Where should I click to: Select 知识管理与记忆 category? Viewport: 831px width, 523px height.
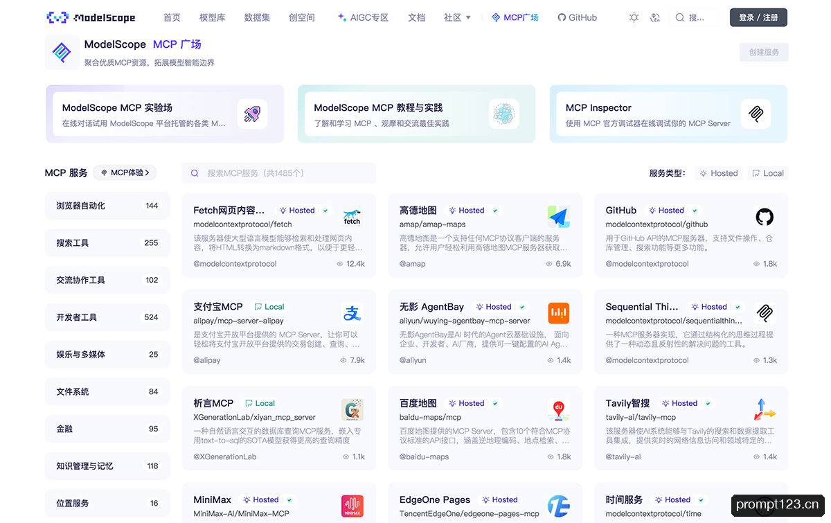click(x=107, y=466)
